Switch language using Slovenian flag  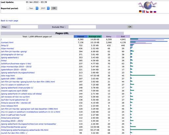coord(151,11)
